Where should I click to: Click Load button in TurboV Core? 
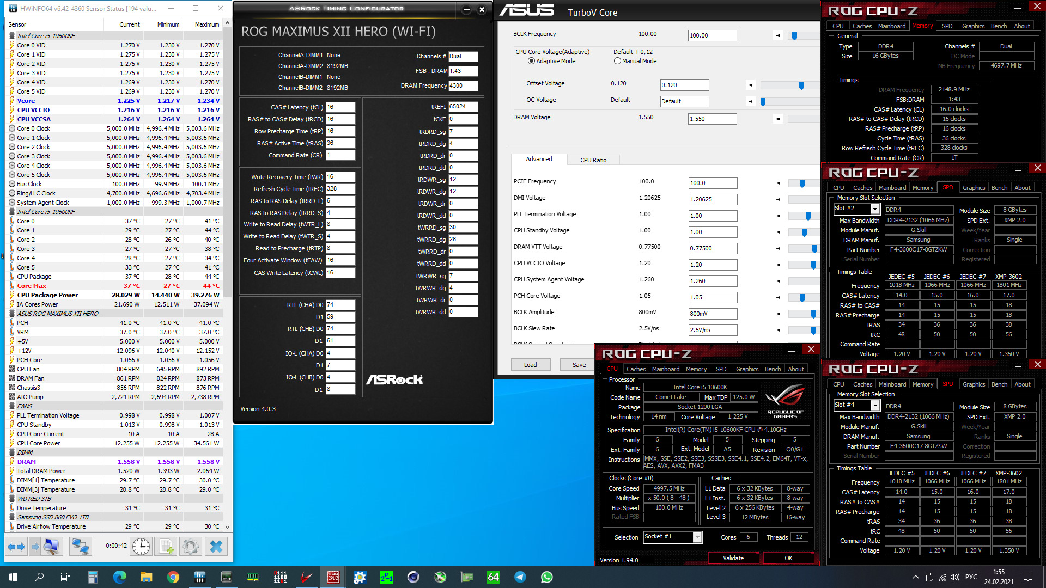530,365
